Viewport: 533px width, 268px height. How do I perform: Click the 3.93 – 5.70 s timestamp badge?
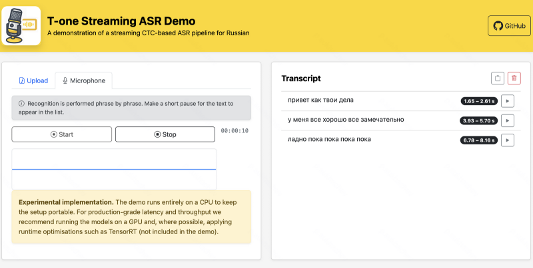[x=478, y=120]
